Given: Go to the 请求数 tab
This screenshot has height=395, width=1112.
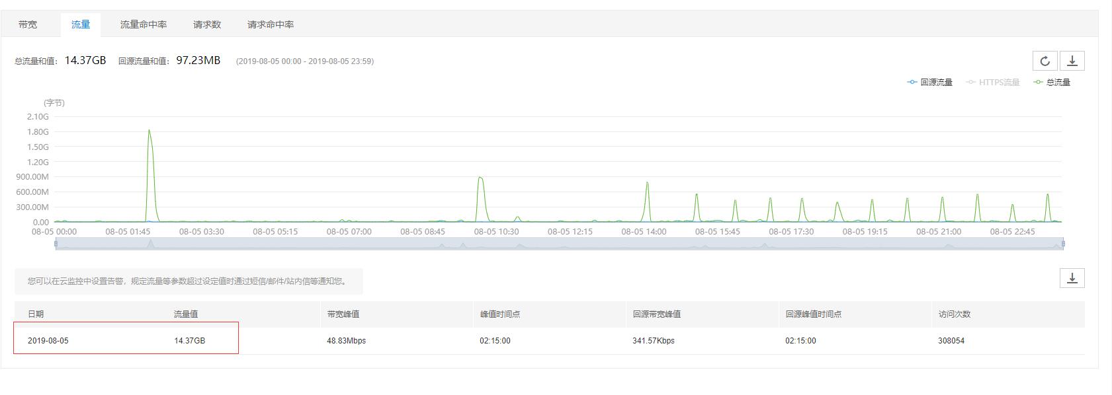Looking at the screenshot, I should pyautogui.click(x=207, y=24).
